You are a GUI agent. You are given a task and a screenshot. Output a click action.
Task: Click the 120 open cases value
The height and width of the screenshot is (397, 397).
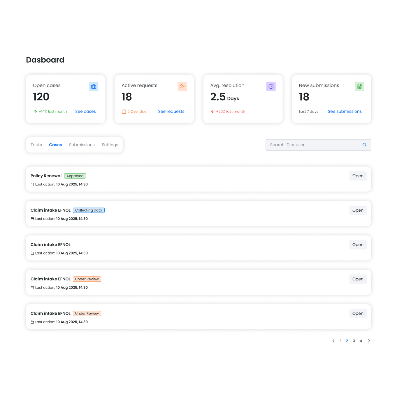(41, 97)
